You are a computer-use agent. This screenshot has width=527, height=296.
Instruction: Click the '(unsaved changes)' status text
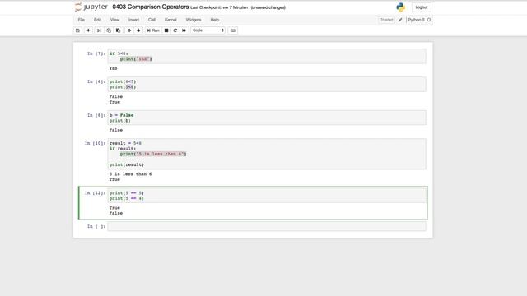pos(268,7)
